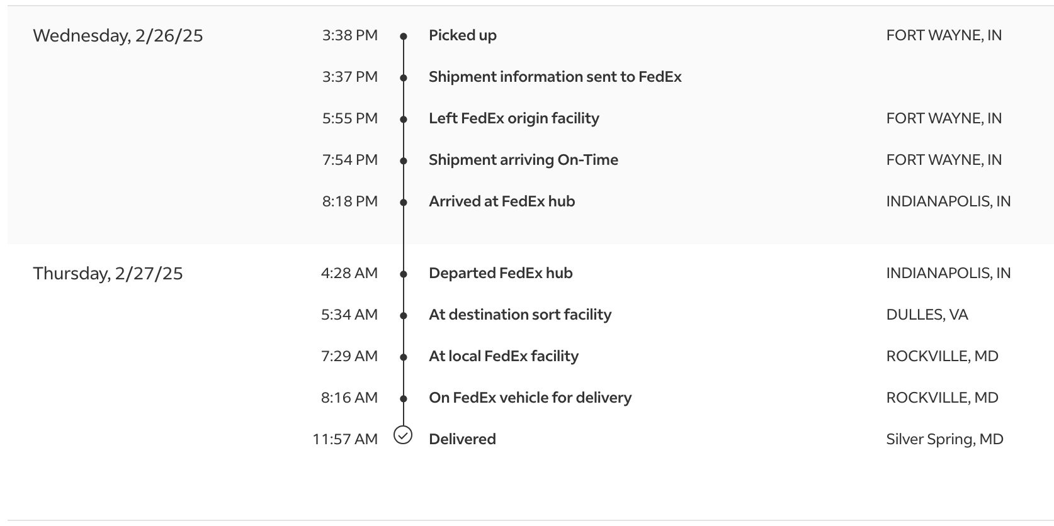This screenshot has width=1054, height=526.
Task: Select the Left FedEx origin facility dot
Action: [404, 120]
